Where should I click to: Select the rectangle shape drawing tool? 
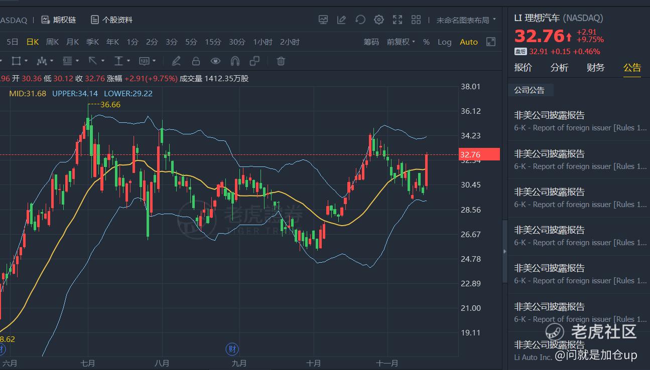(x=16, y=61)
